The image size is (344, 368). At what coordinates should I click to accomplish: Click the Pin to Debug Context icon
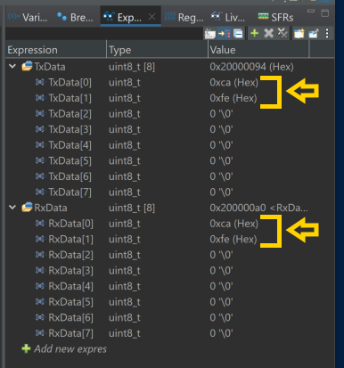(x=314, y=33)
